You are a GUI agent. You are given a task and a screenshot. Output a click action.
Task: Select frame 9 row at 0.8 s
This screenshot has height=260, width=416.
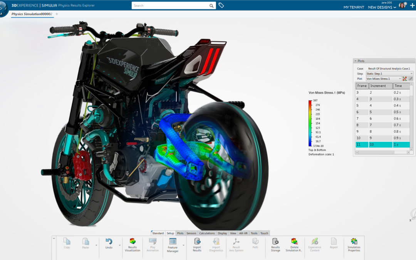click(382, 132)
